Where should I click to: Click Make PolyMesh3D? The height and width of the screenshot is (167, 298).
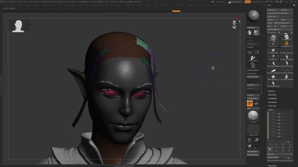283,23
